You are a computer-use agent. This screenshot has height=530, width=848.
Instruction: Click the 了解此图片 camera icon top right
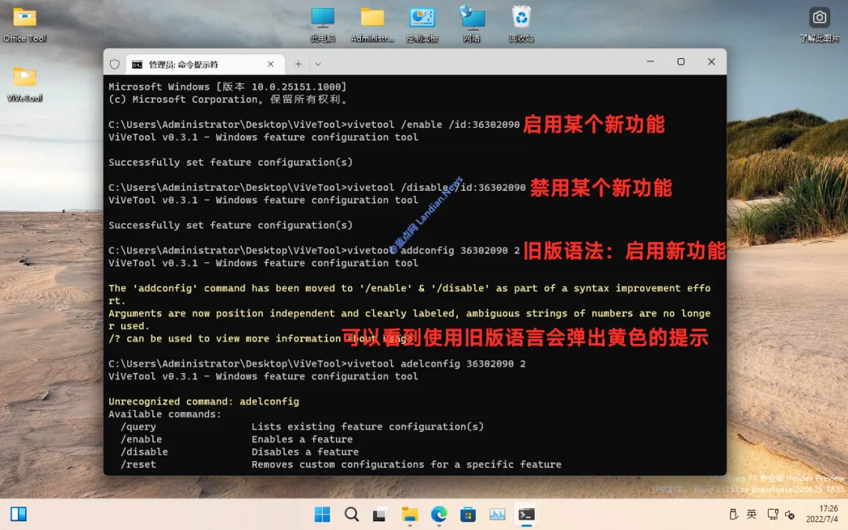[x=819, y=16]
